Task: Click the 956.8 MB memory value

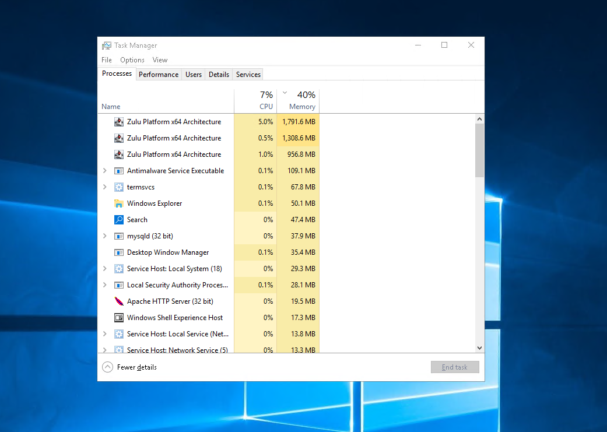Action: pos(301,154)
